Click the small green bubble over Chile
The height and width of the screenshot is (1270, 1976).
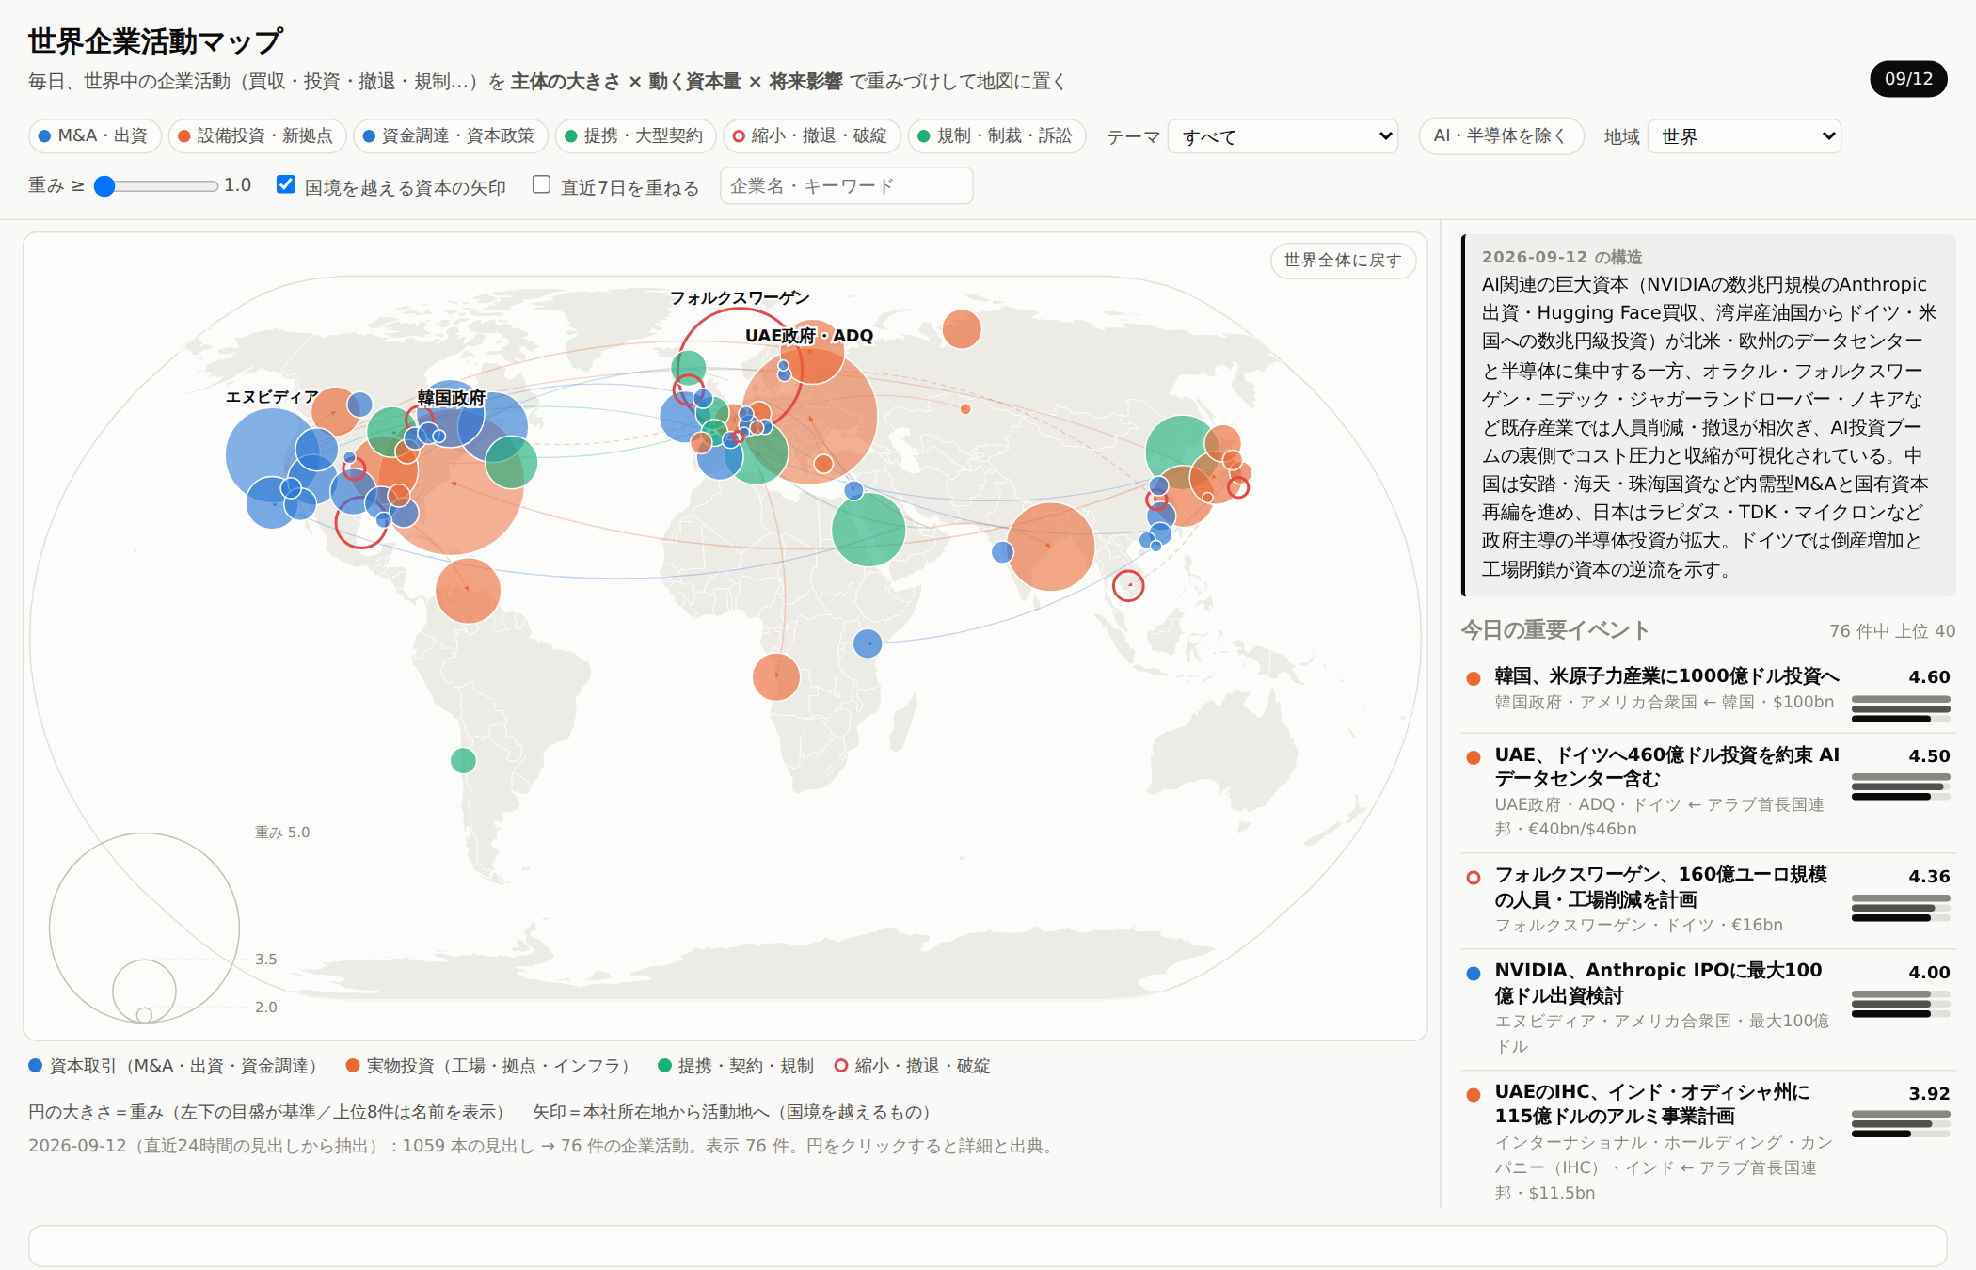click(x=463, y=760)
